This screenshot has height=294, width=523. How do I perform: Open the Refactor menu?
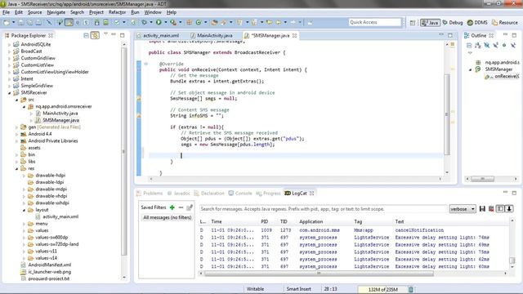tap(117, 12)
